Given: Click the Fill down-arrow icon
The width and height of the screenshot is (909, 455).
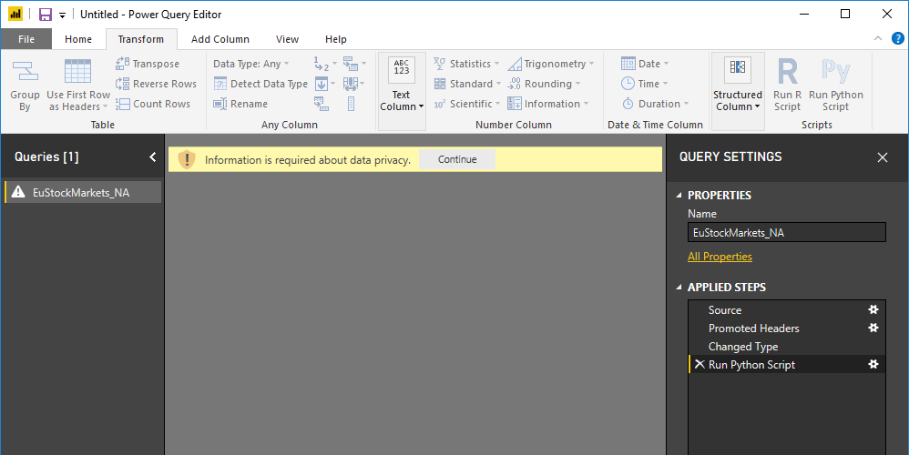Looking at the screenshot, I should 322,84.
